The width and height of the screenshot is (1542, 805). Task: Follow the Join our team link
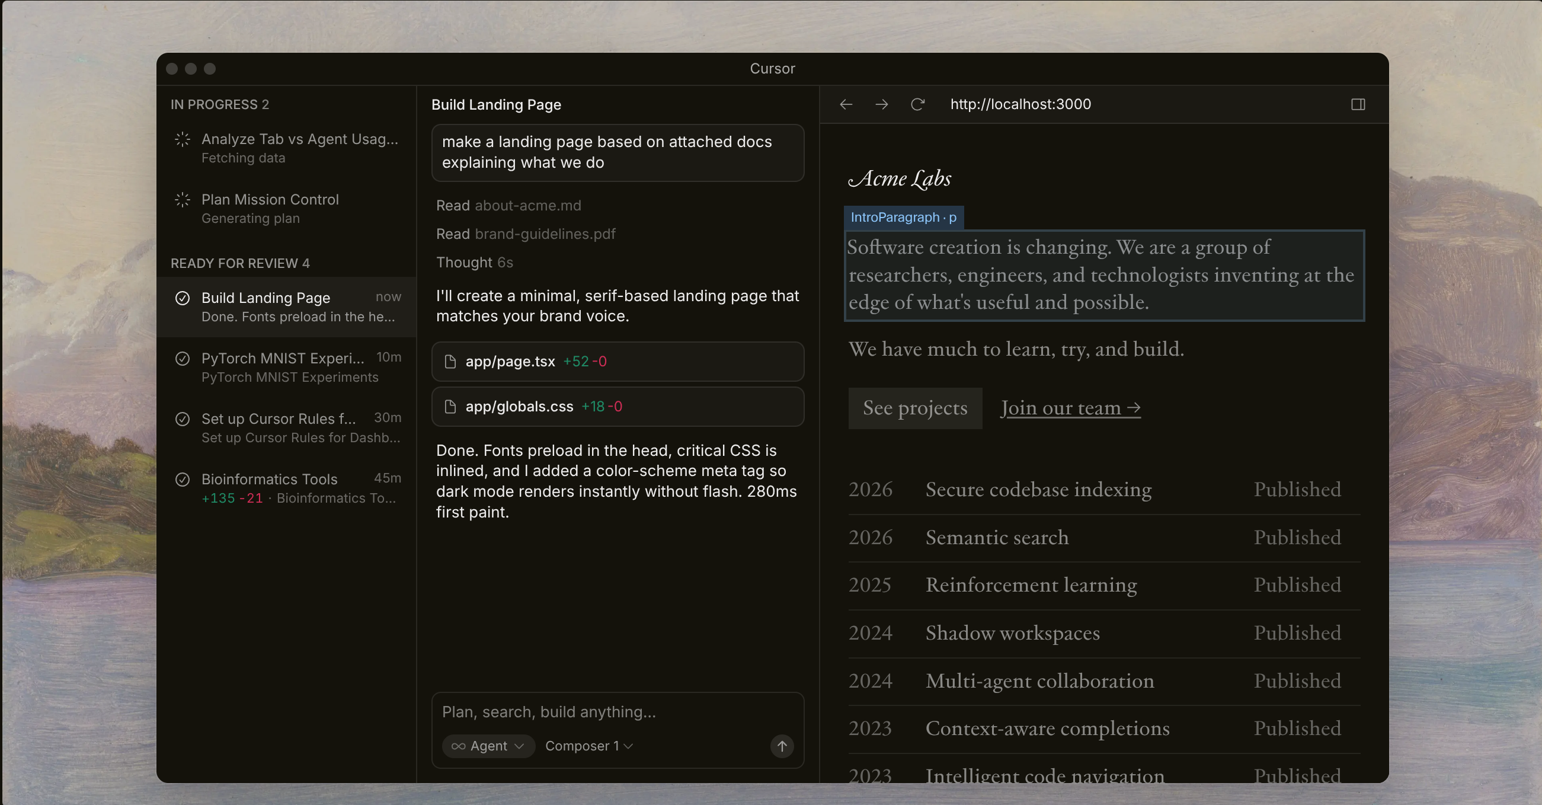click(1070, 408)
